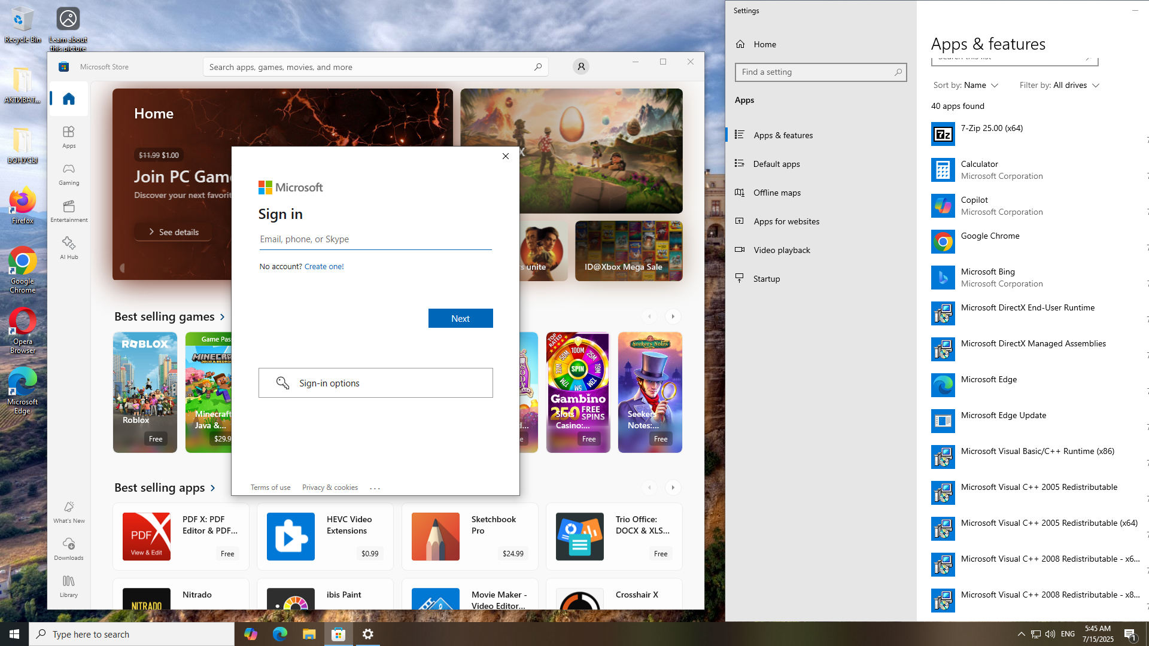Click taskbar Type here to search box
This screenshot has width=1149, height=646.
click(132, 634)
